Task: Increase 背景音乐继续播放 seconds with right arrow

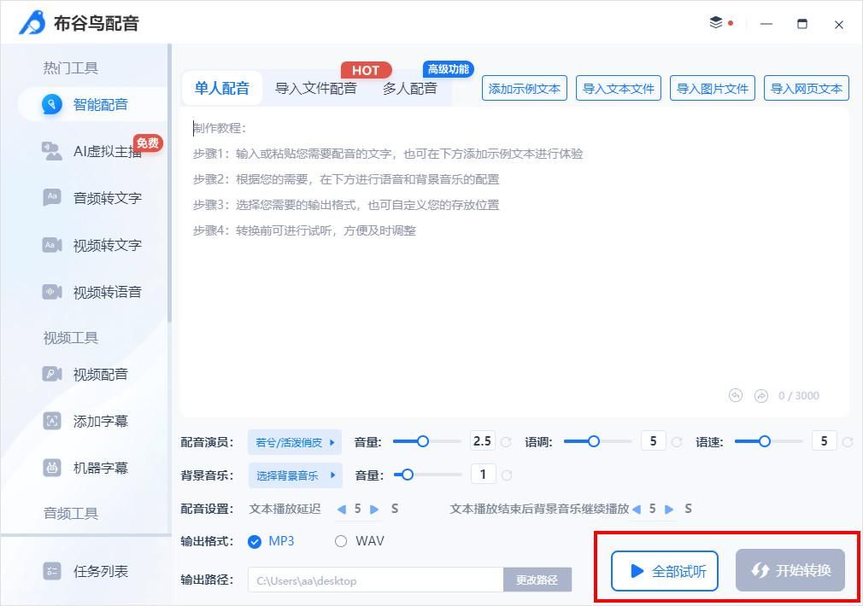Action: 669,510
